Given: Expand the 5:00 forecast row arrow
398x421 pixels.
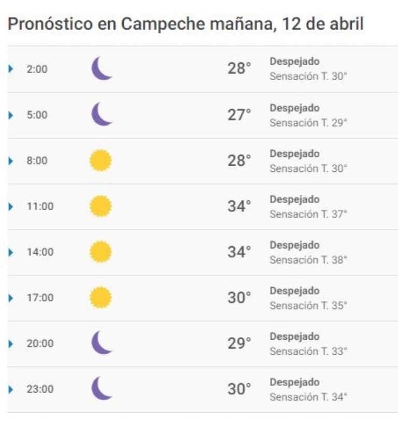Looking at the screenshot, I should 11,115.
